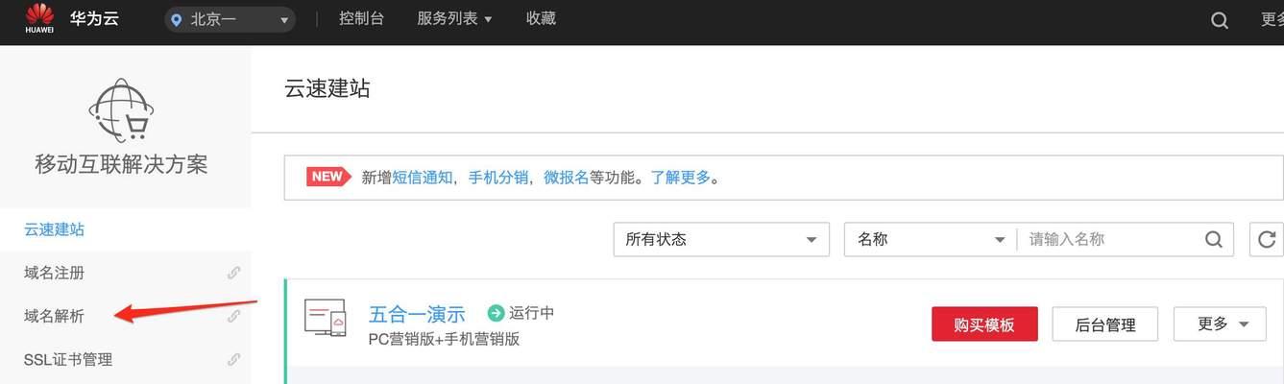Go to 控制台 in the top bar
1284x384 pixels.
pyautogui.click(x=361, y=18)
